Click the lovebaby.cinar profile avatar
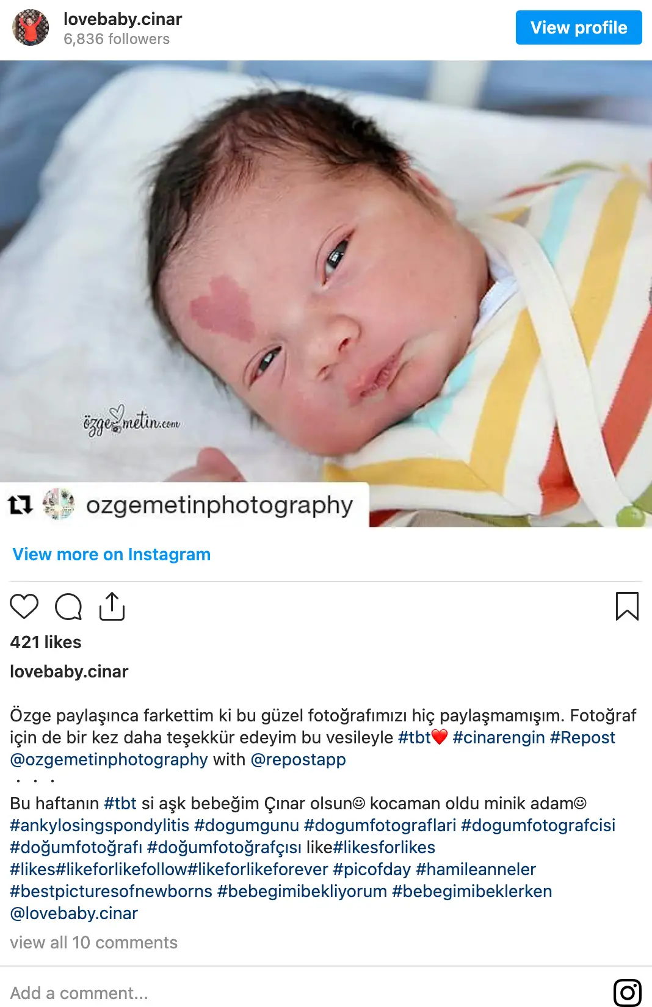 [x=31, y=28]
